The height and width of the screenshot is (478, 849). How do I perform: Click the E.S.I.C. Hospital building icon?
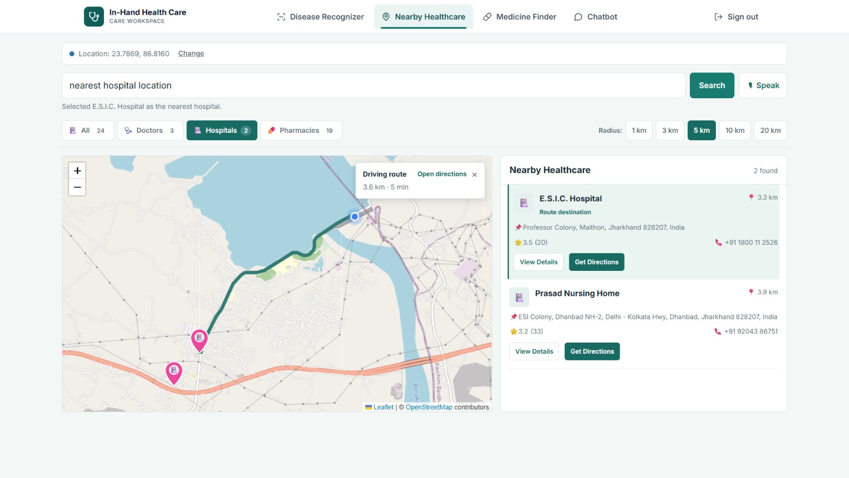pos(524,202)
